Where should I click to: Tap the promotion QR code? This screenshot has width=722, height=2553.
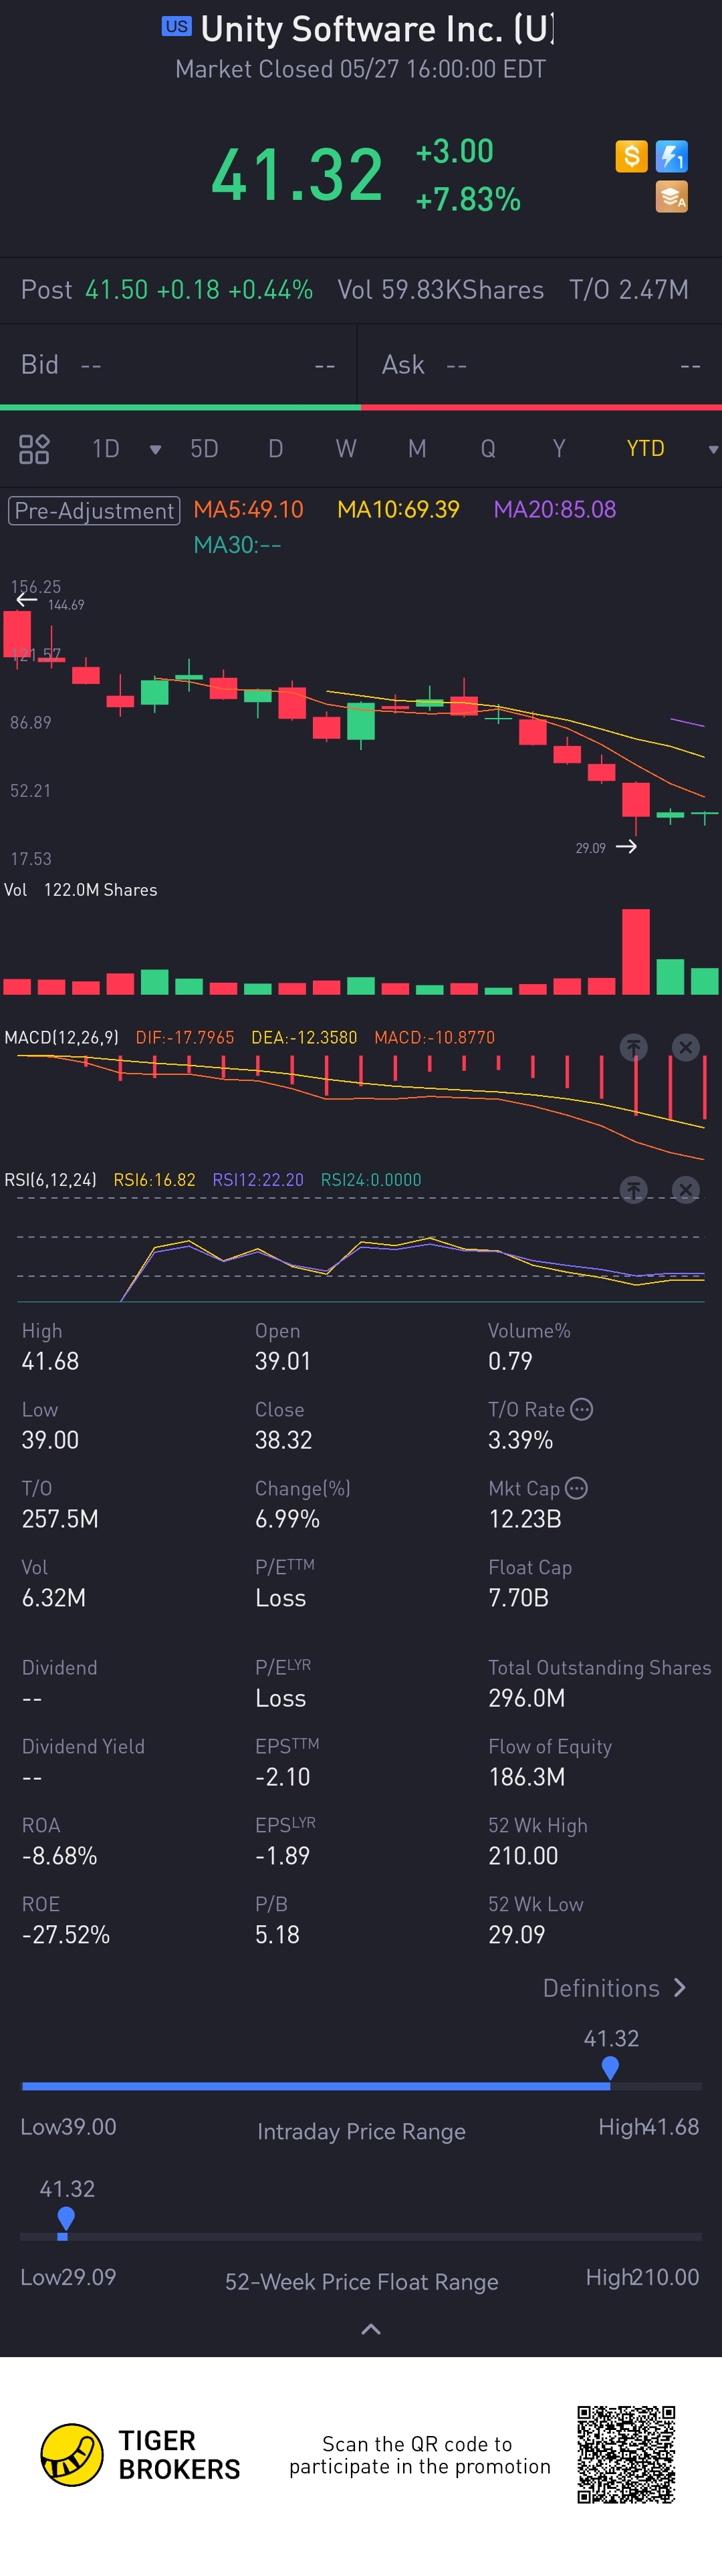pos(627,2454)
